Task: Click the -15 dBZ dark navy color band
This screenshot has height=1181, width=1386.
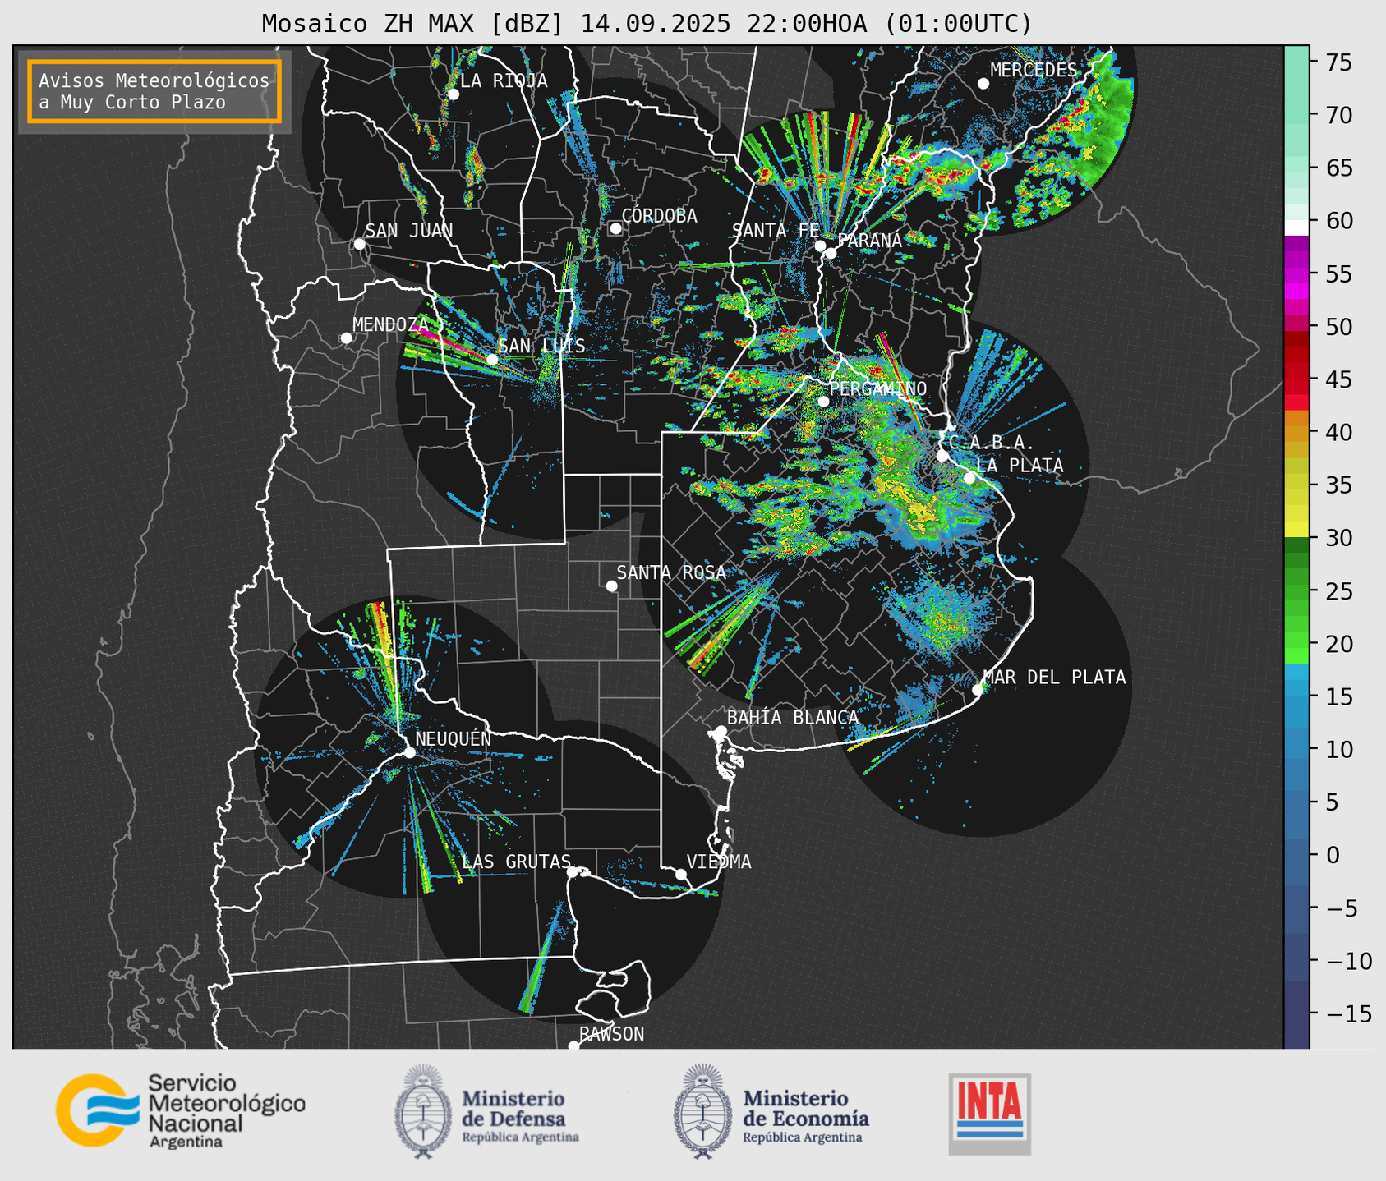Action: 1296,1013
